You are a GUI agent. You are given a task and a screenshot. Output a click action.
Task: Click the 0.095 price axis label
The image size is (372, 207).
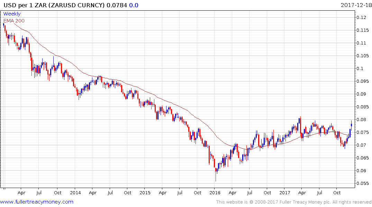(363, 81)
